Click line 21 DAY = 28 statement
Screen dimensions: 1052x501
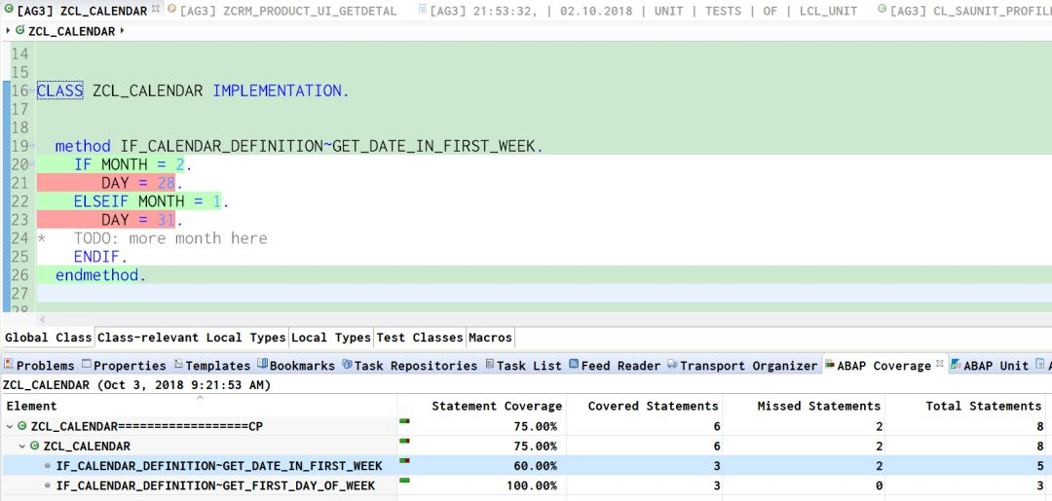[x=141, y=183]
